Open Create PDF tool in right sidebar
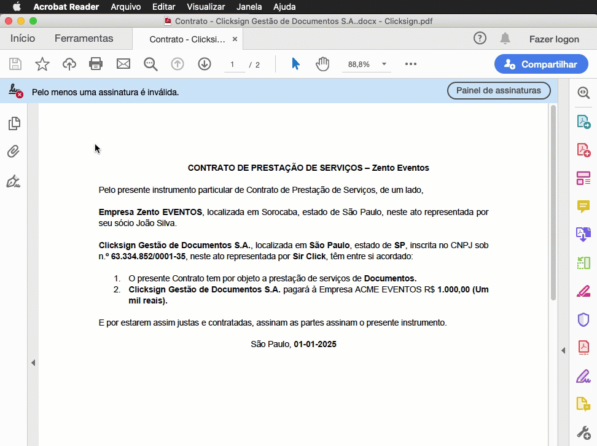Image resolution: width=597 pixels, height=446 pixels. tap(583, 150)
